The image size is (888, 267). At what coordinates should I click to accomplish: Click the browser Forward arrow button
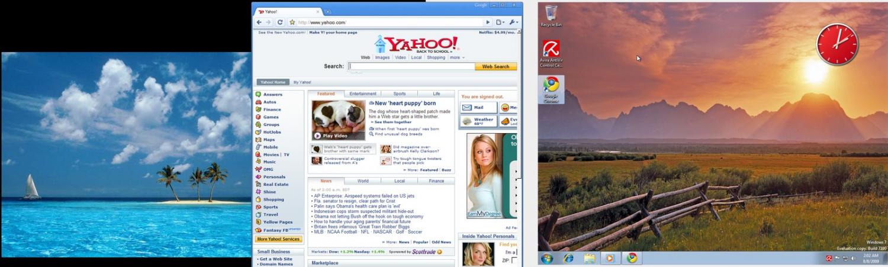point(269,22)
